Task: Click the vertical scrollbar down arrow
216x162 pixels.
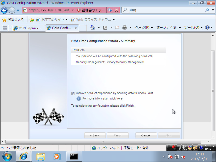Action: (213, 137)
